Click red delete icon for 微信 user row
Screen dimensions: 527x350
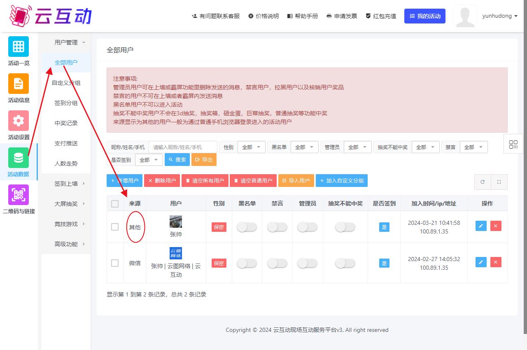(x=496, y=262)
